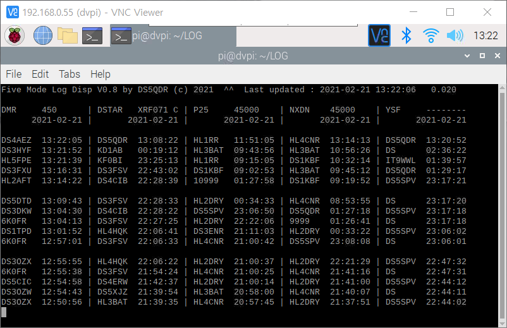Click the DS5XJZ callsign entry
This screenshot has height=328, width=507.
(112, 292)
